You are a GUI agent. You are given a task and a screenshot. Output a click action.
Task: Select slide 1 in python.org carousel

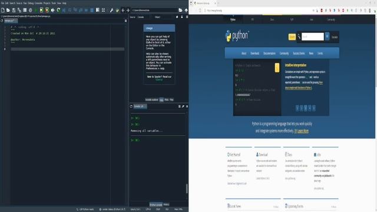(297, 108)
